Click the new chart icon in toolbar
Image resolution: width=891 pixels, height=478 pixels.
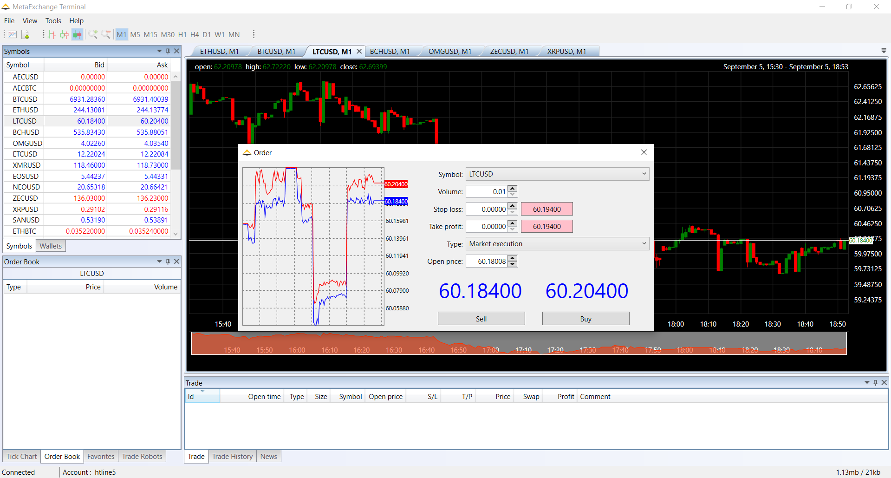pyautogui.click(x=13, y=34)
